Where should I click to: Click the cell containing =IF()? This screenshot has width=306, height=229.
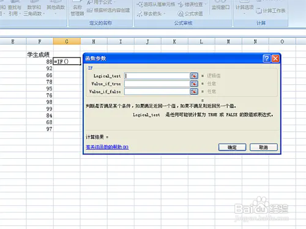pyautogui.click(x=67, y=61)
